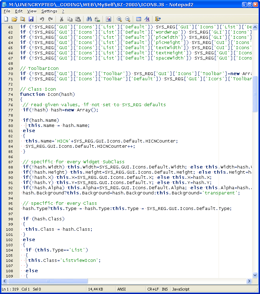Open the Replace dialog icon
Viewport: 260px width, 294px height.
[97, 19]
